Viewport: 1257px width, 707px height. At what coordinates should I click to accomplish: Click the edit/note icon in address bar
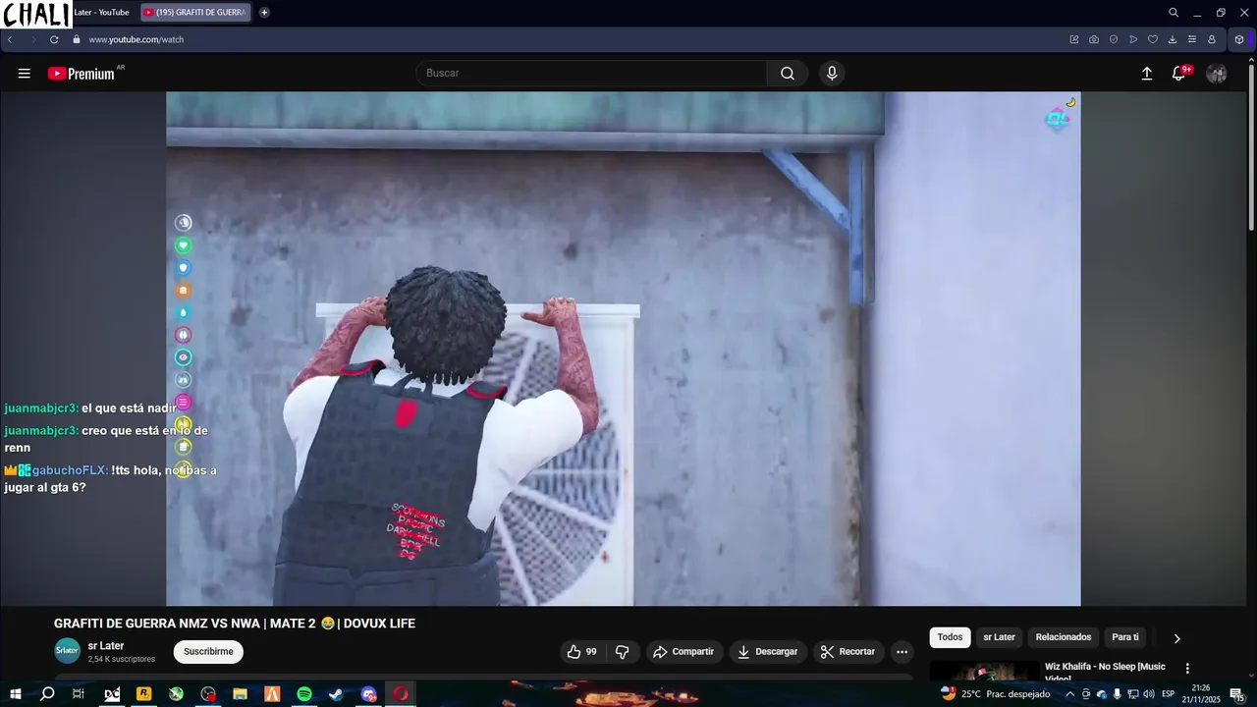click(1074, 39)
